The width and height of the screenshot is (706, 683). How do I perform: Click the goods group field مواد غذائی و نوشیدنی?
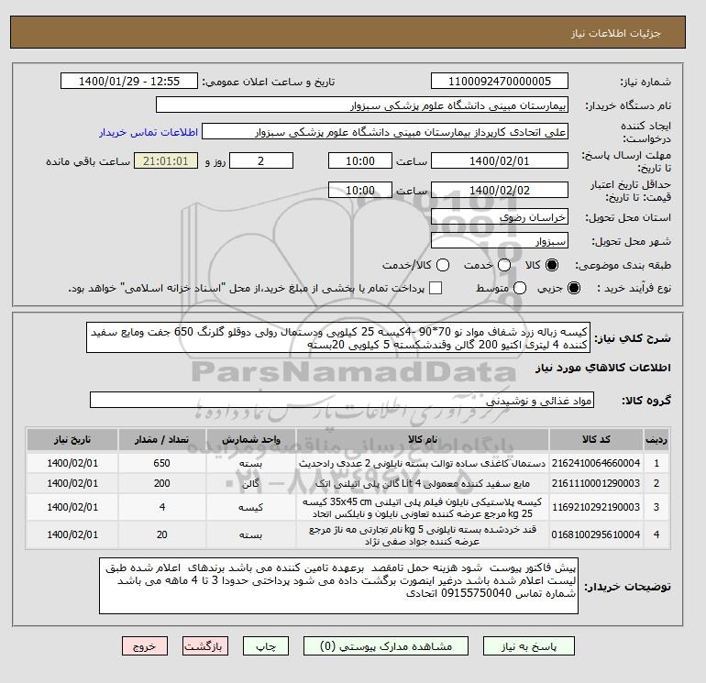(x=342, y=400)
